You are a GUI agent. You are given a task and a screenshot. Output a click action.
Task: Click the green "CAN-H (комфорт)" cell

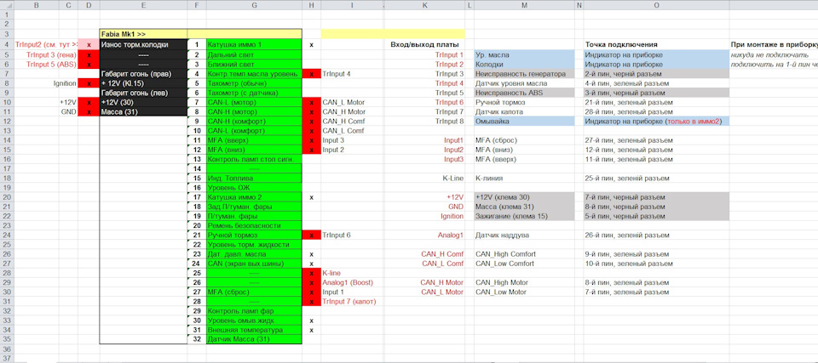tap(254, 122)
